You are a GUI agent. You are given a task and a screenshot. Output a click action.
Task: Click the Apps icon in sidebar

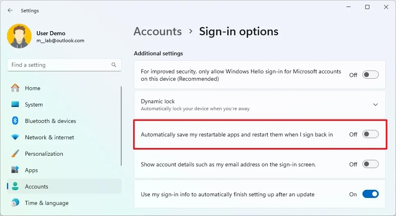[15, 170]
